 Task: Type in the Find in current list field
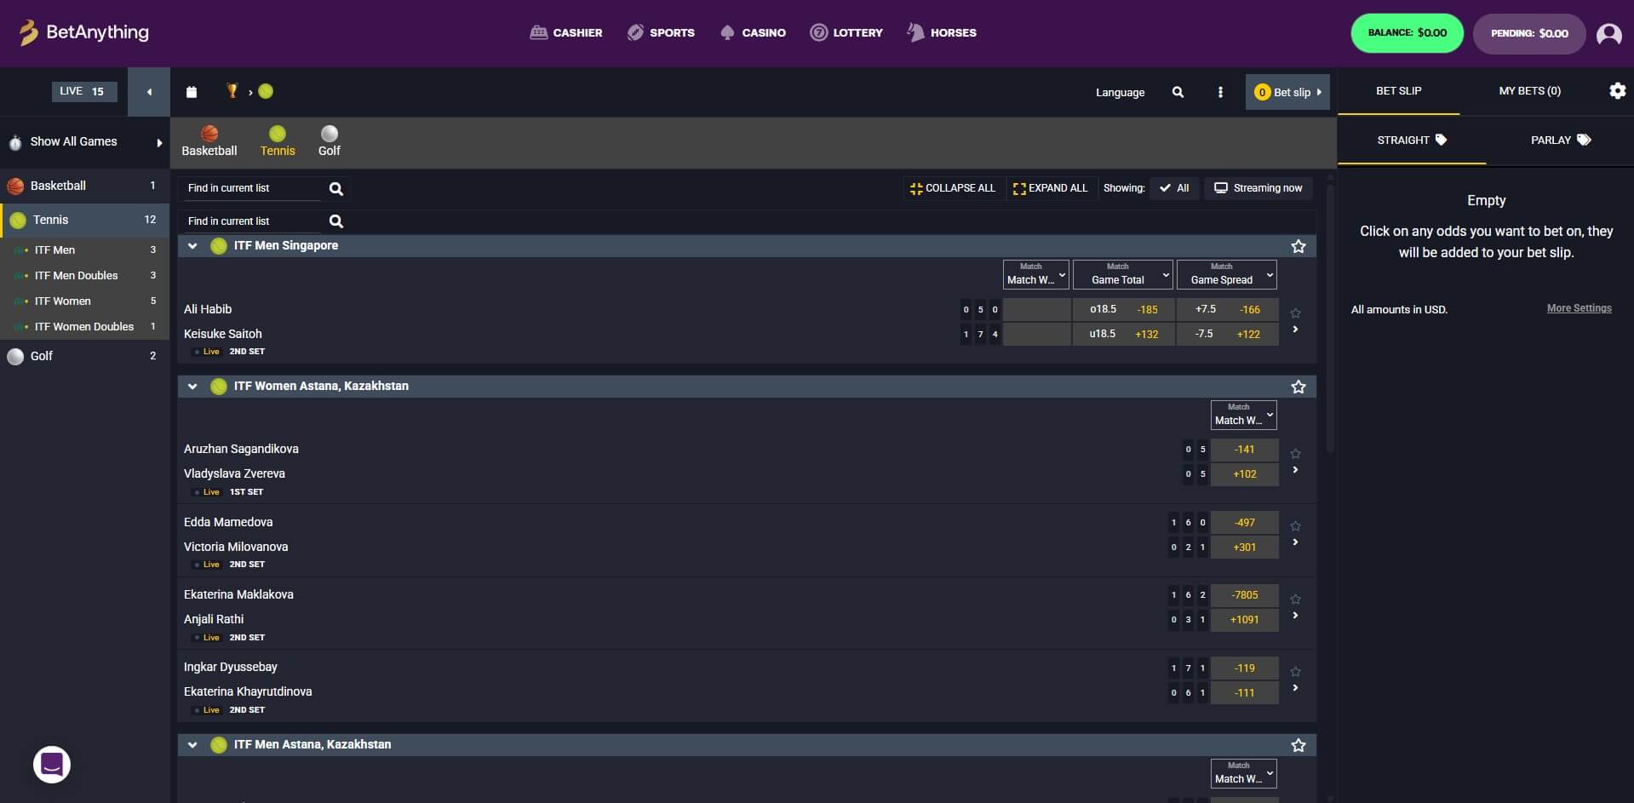tap(251, 187)
